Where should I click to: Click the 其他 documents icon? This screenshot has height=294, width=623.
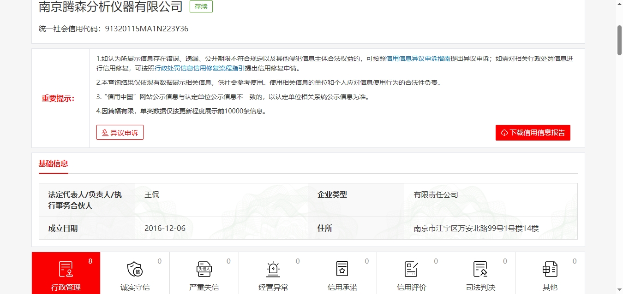coord(550,269)
